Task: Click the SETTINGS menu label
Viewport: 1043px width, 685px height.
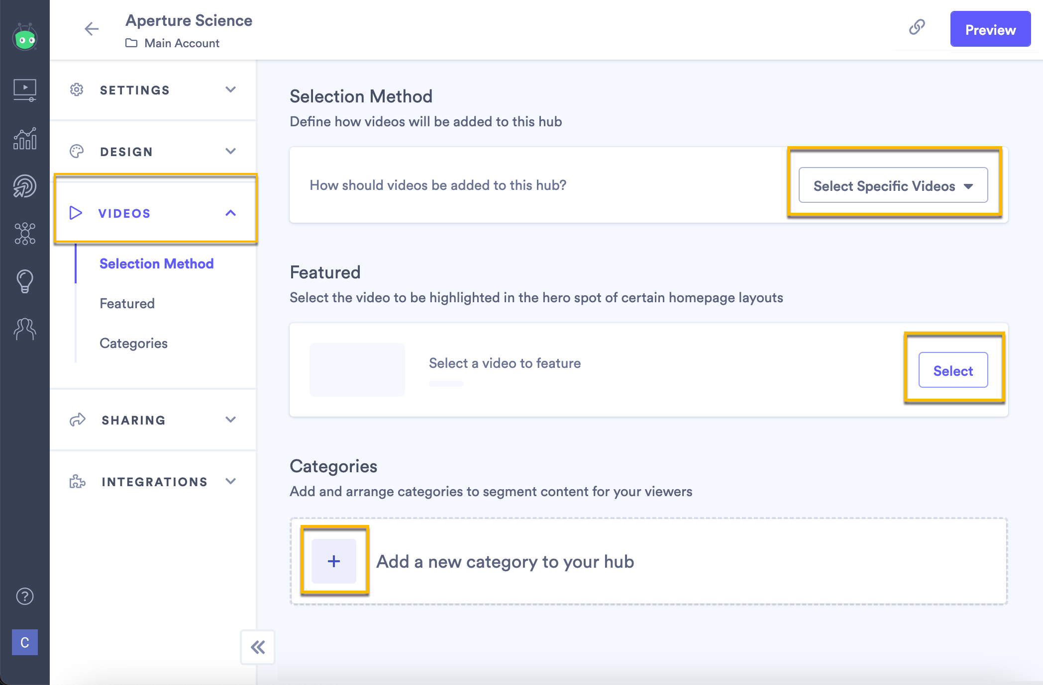Action: (135, 90)
